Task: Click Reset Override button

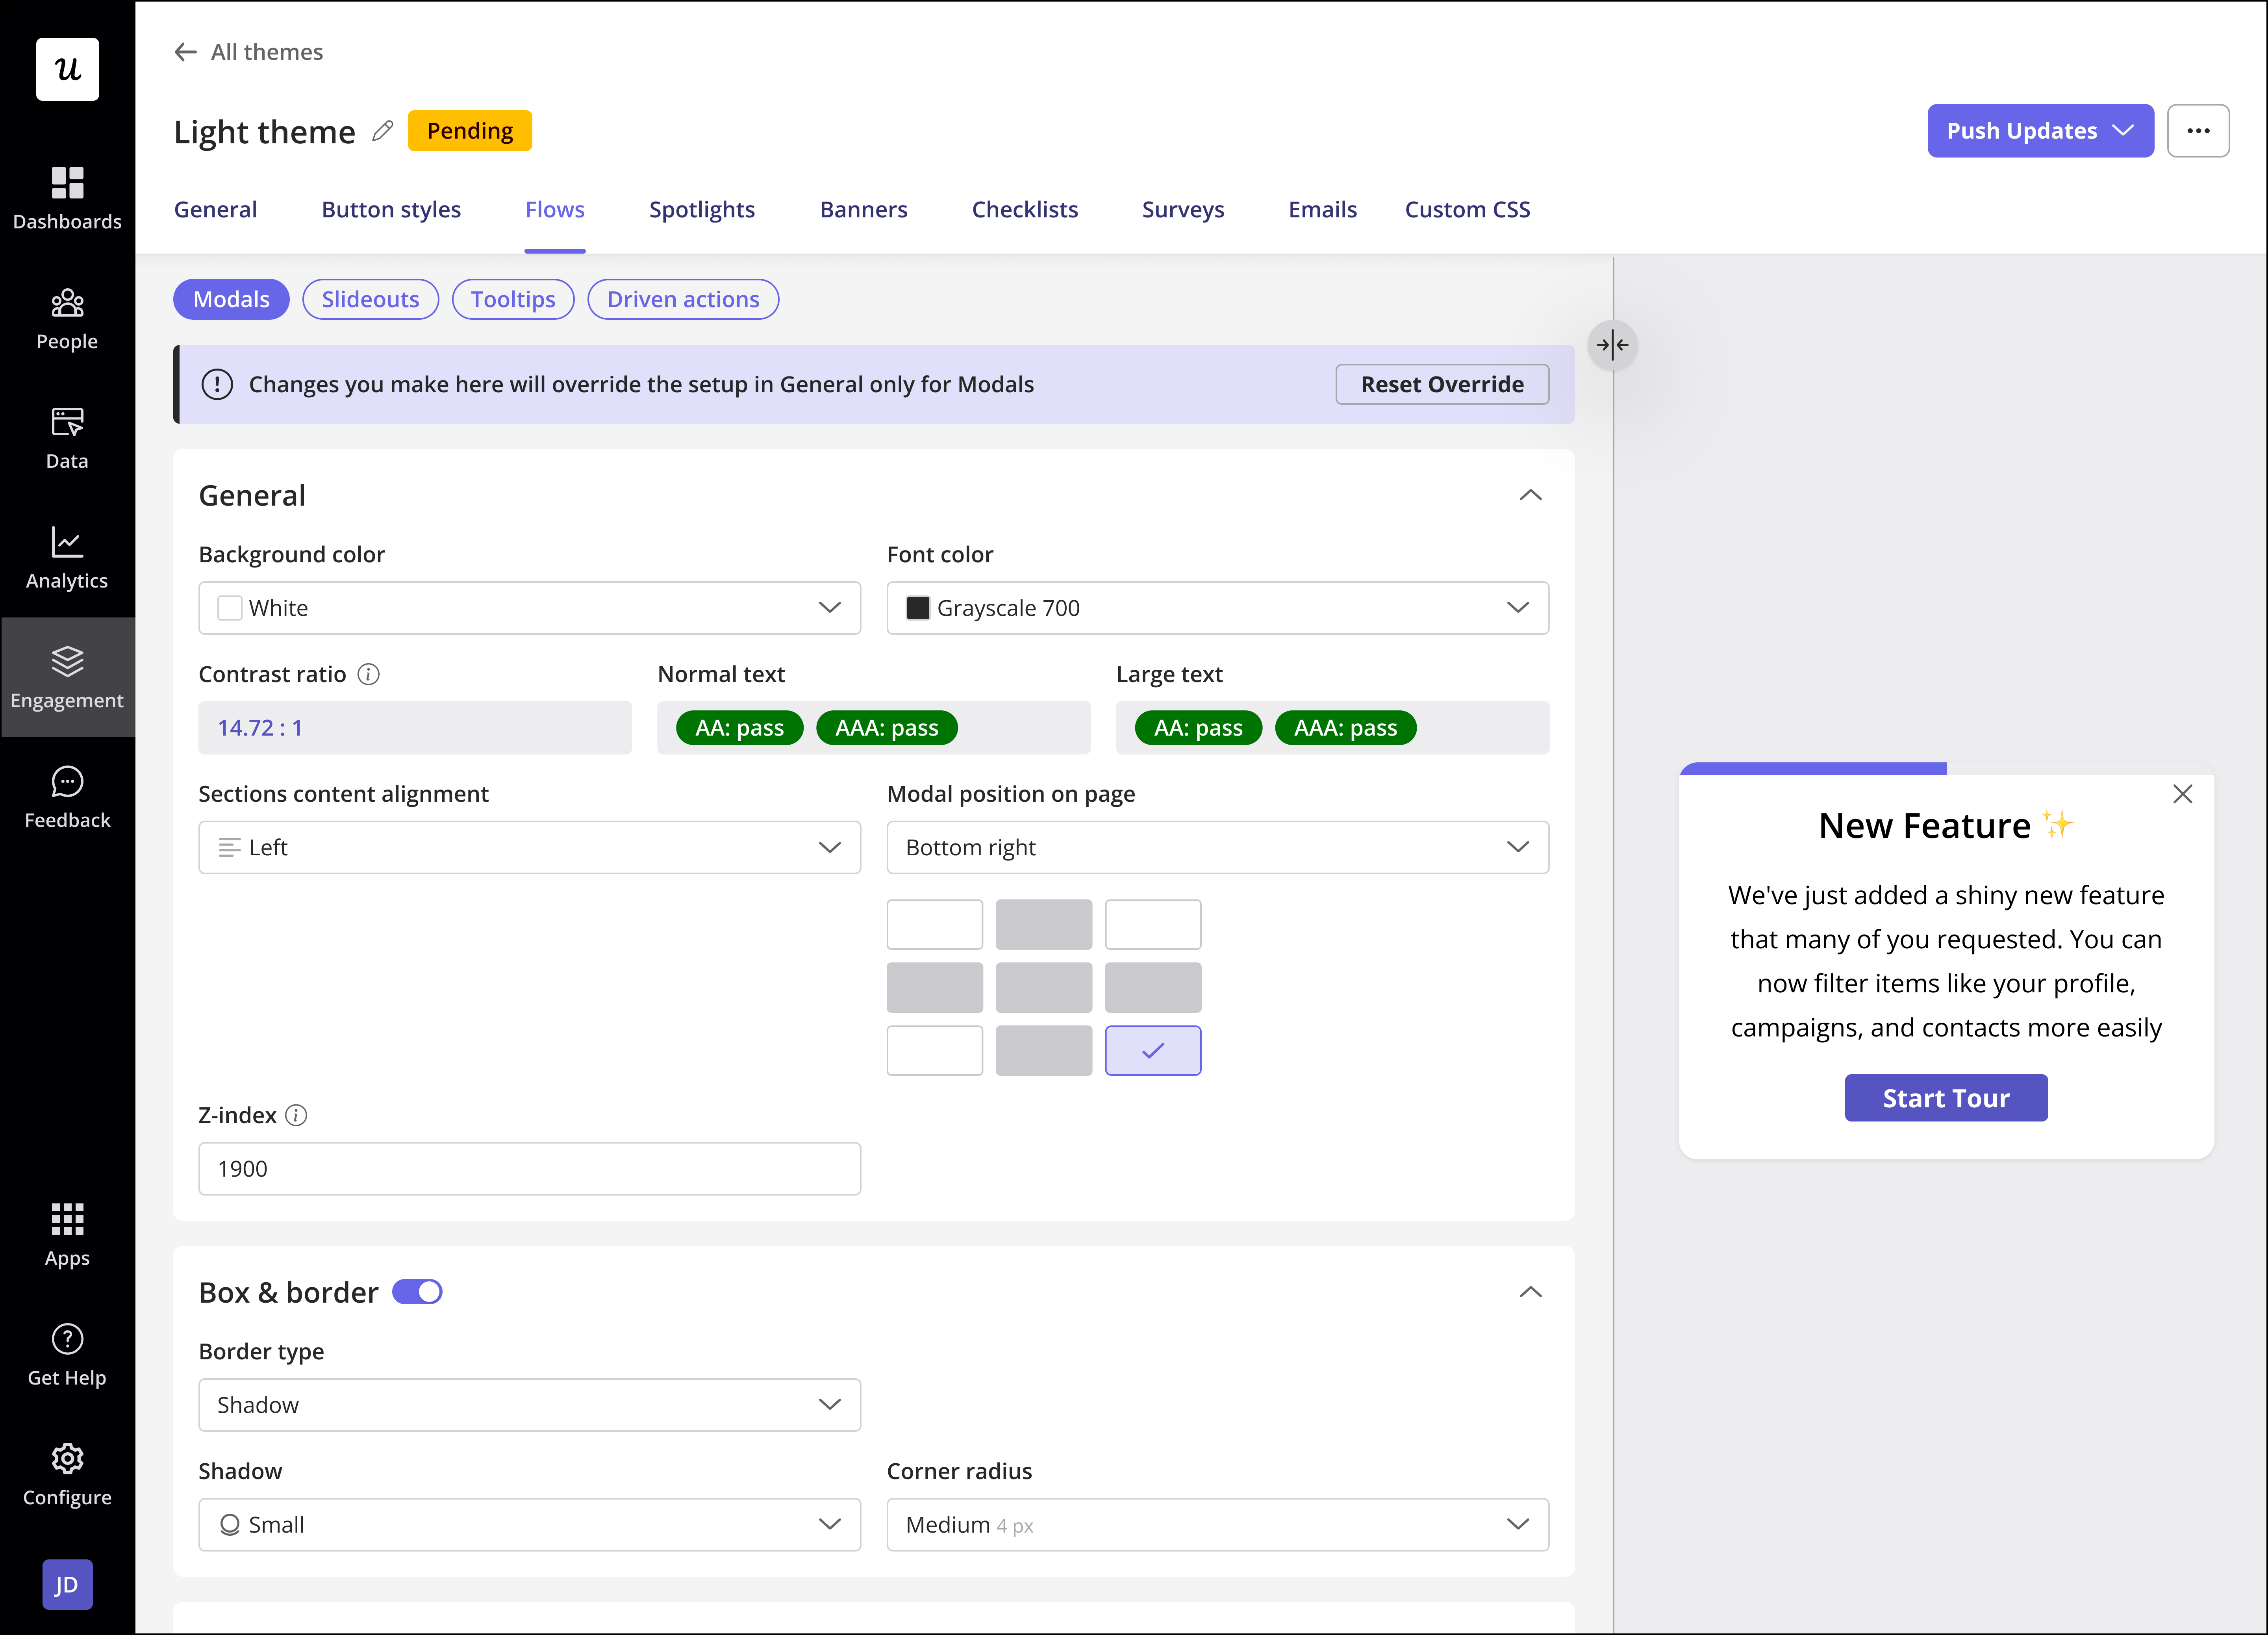Action: (1442, 384)
